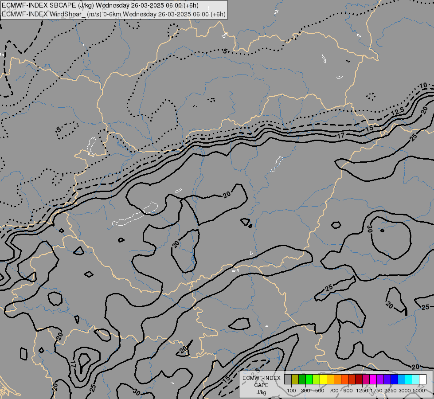434x399 pixels.
Task: Click the legend label '500'
Action: click(320, 391)
